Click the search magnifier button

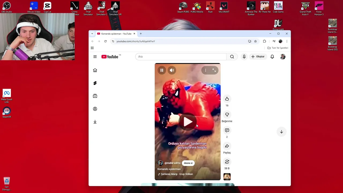tap(232, 57)
